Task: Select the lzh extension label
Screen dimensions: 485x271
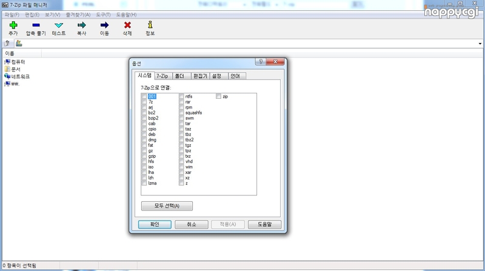Action: (x=150, y=178)
